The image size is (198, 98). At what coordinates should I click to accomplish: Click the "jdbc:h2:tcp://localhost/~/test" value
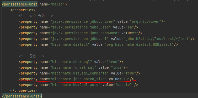(x=157, y=39)
